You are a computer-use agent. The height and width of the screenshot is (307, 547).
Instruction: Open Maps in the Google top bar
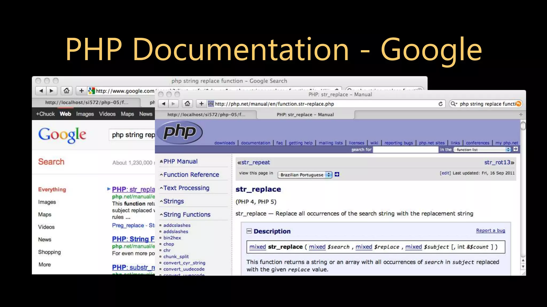point(127,114)
